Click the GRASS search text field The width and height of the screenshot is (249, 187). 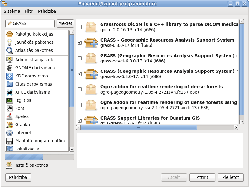coord(30,23)
